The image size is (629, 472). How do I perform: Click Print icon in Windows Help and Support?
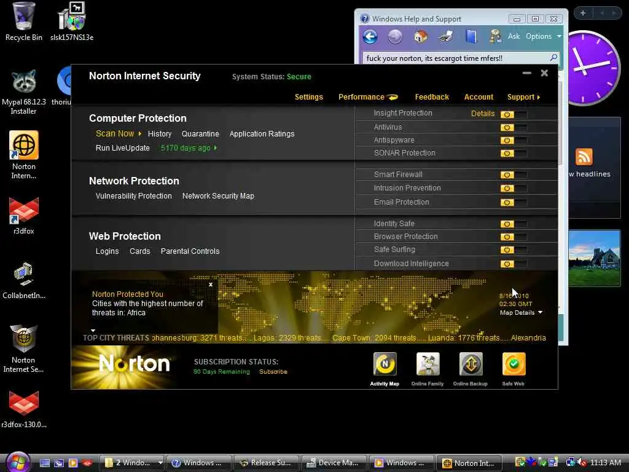click(x=445, y=36)
